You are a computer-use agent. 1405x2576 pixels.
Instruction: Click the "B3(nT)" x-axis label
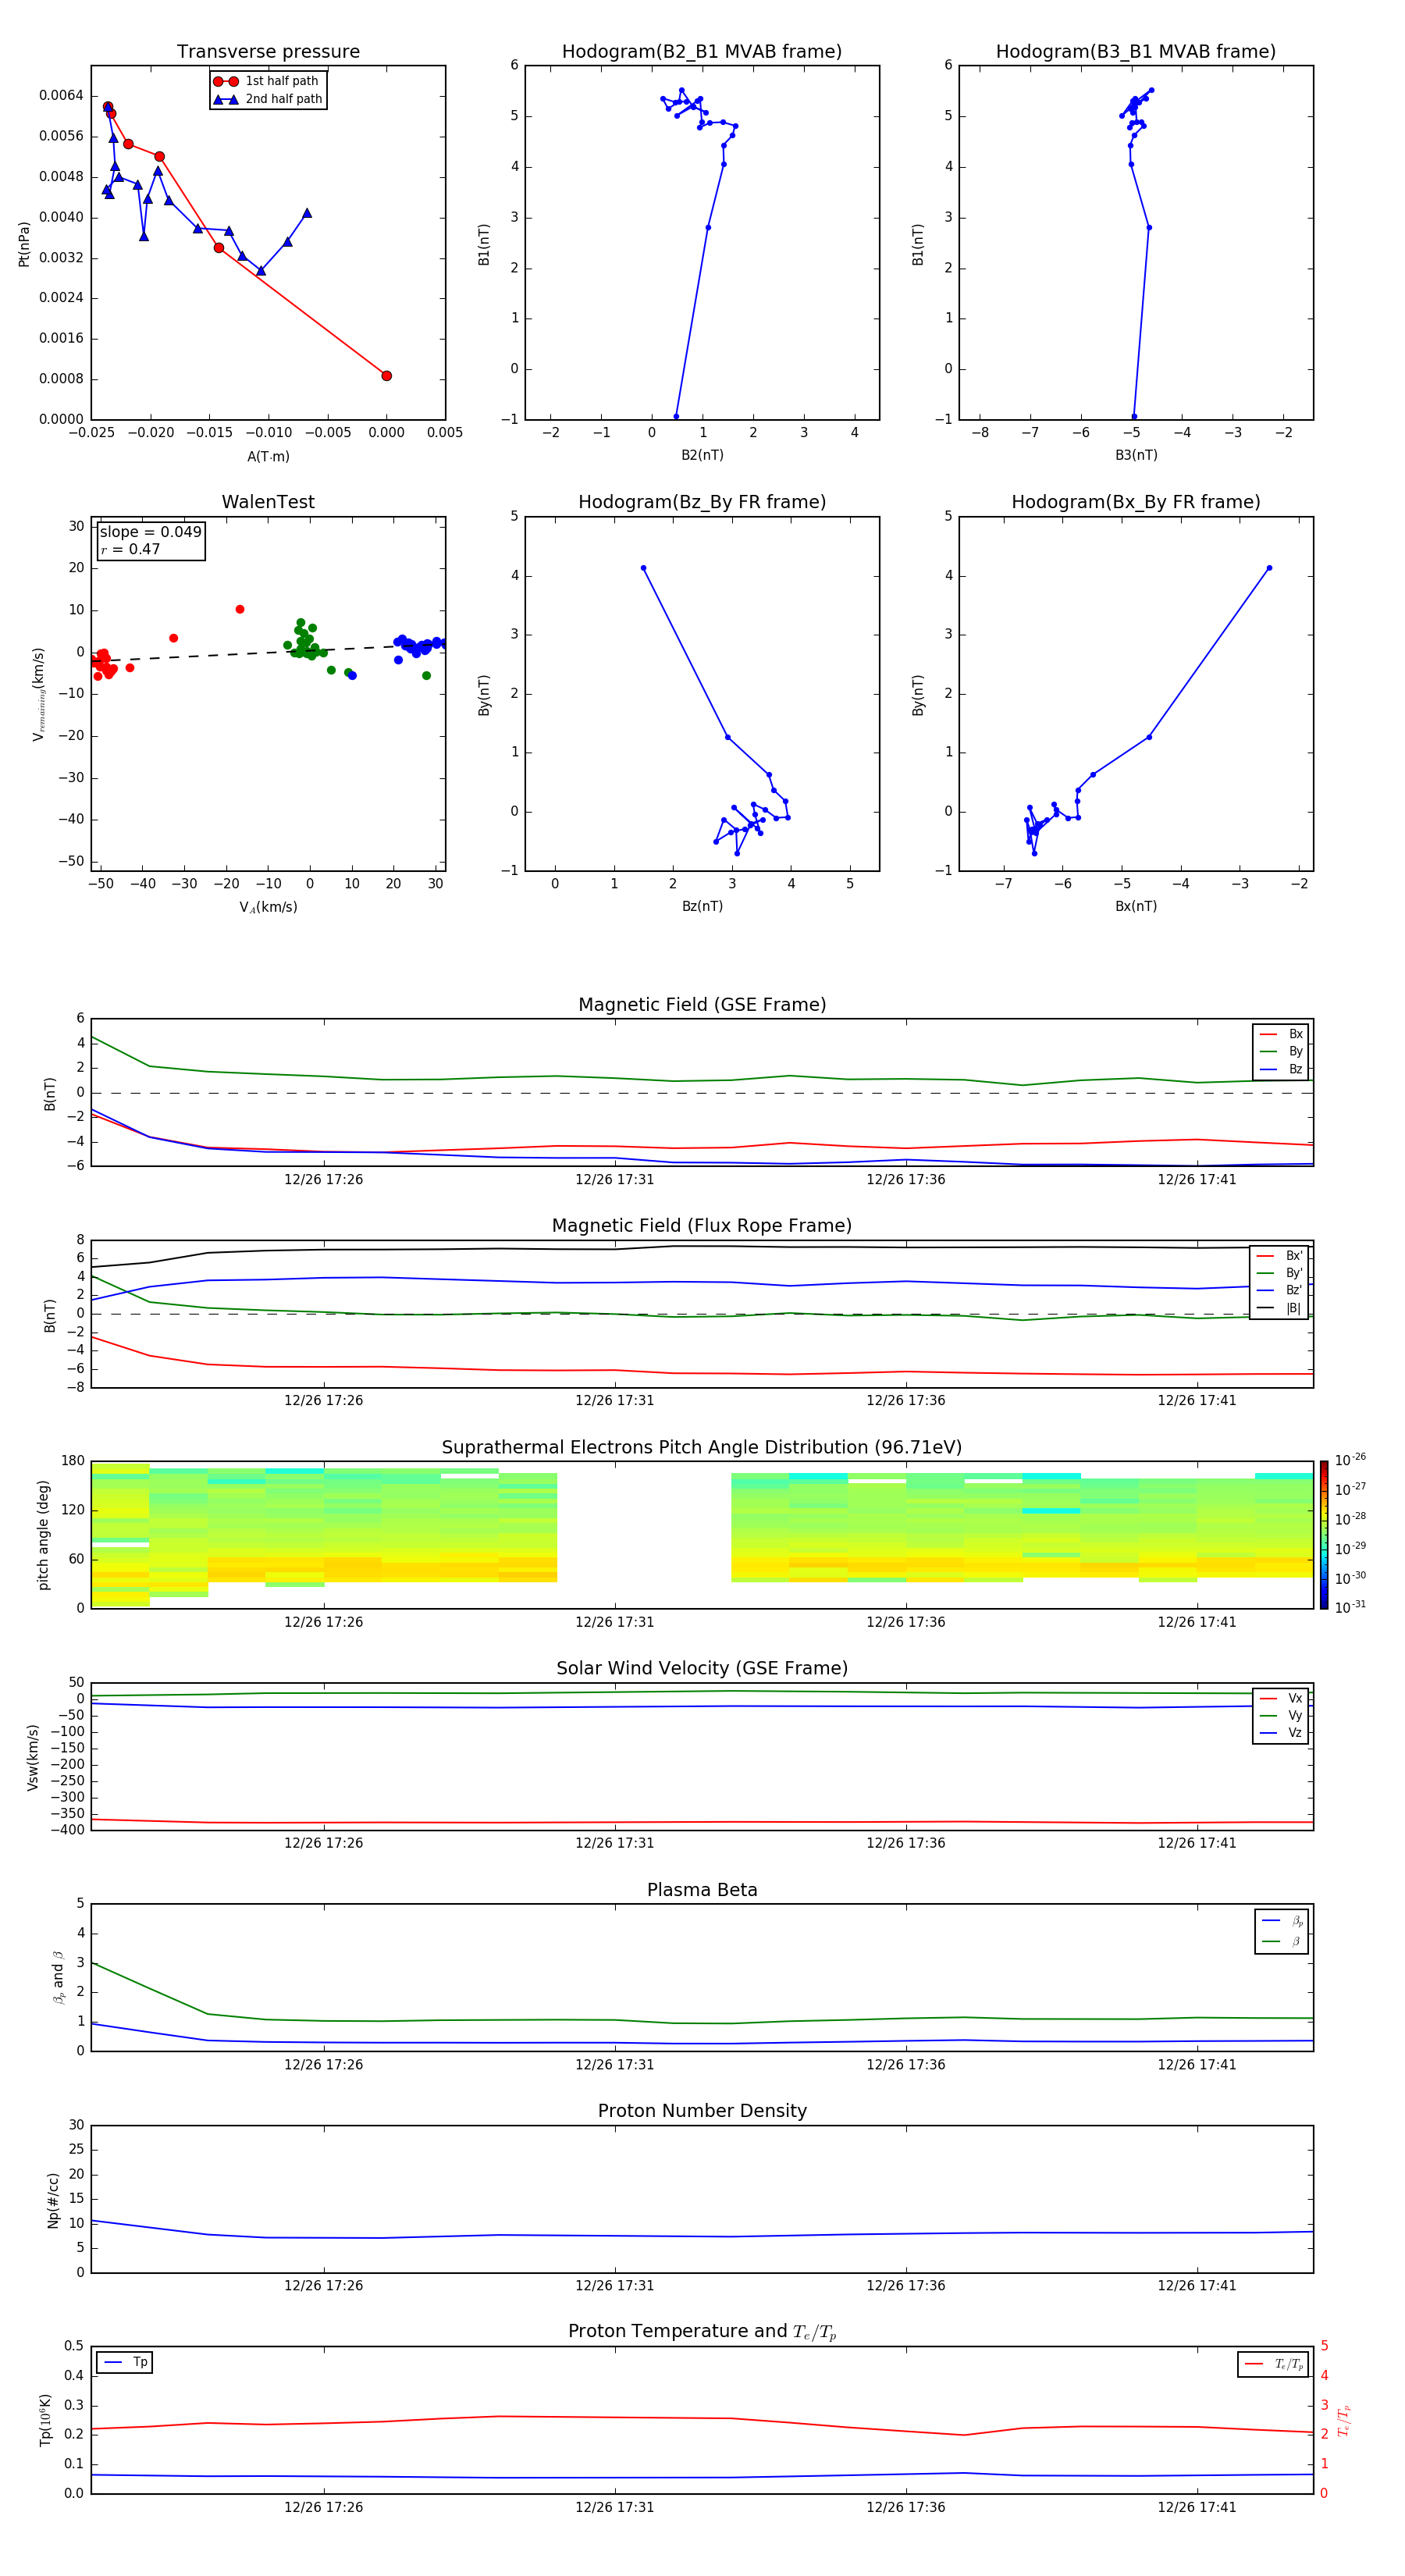click(x=1136, y=455)
